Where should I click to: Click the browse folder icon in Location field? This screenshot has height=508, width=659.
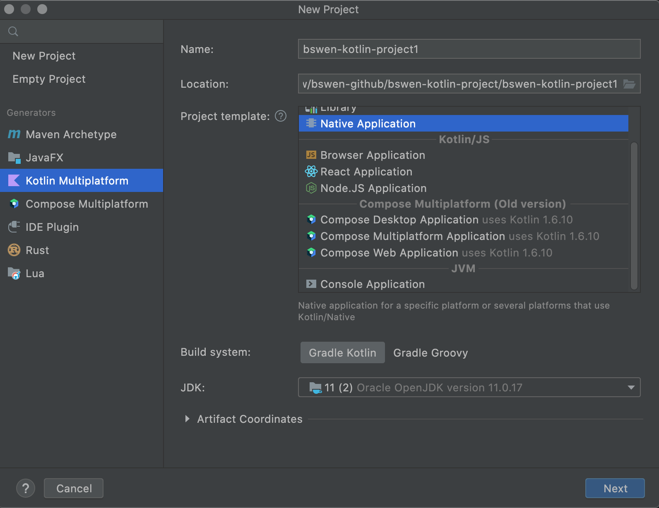coord(629,84)
